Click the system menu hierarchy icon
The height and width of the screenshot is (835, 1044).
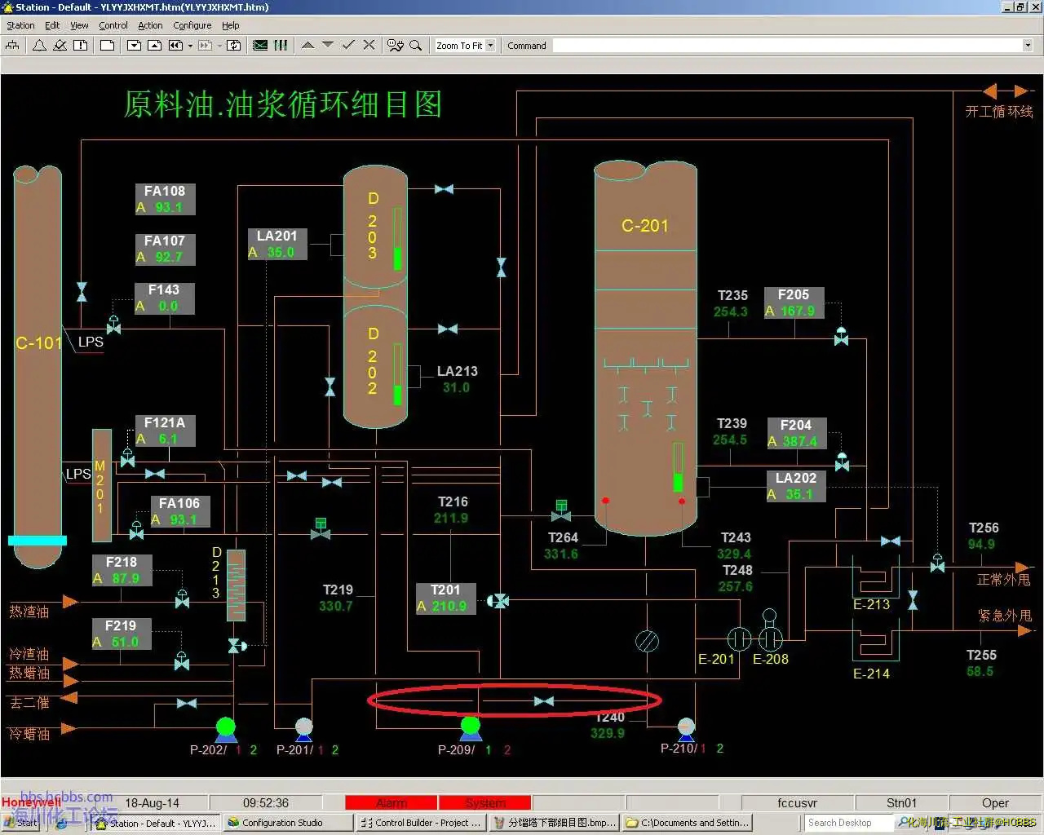click(x=12, y=46)
